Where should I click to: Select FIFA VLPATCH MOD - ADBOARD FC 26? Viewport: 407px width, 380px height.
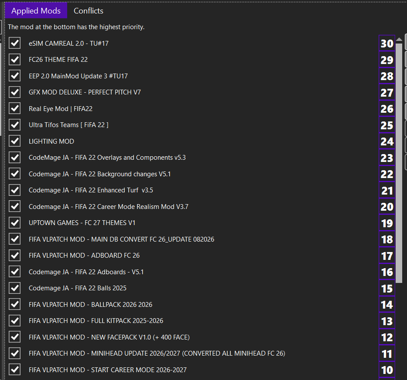click(84, 256)
